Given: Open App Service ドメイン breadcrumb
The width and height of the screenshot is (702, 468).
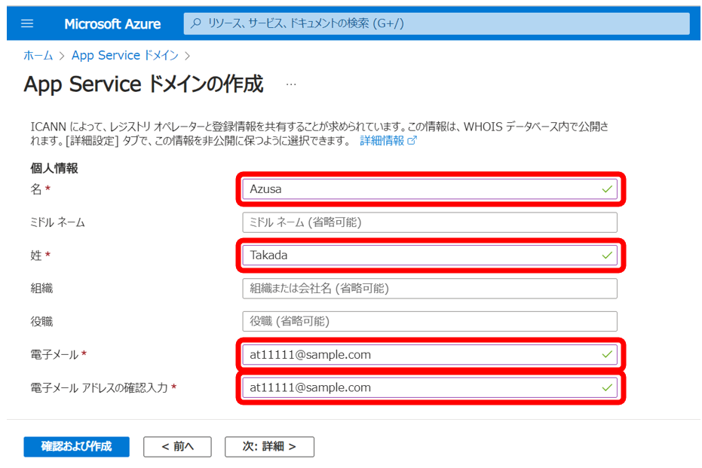Looking at the screenshot, I should coord(124,55).
